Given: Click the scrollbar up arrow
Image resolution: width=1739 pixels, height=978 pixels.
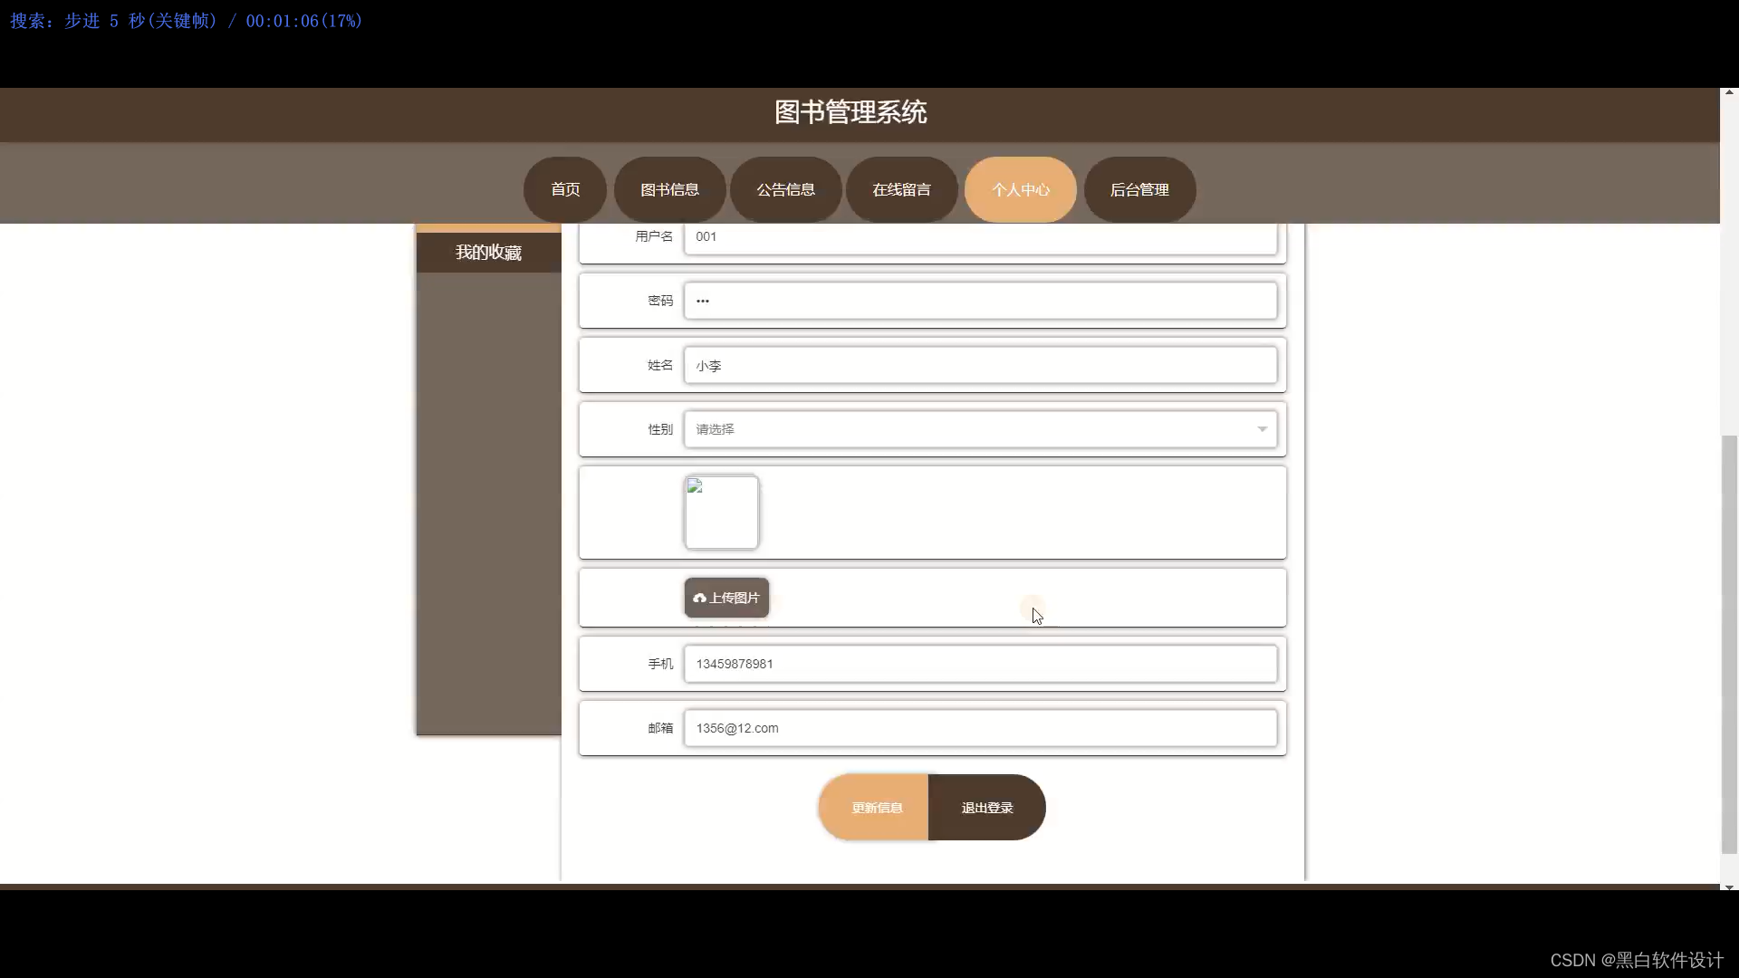Looking at the screenshot, I should click(1729, 92).
